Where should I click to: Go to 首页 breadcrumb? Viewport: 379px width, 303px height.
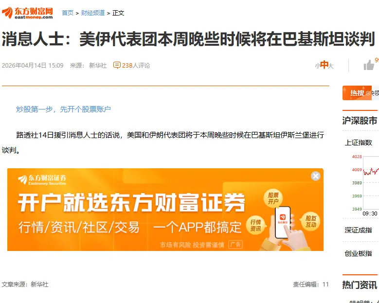click(x=68, y=13)
